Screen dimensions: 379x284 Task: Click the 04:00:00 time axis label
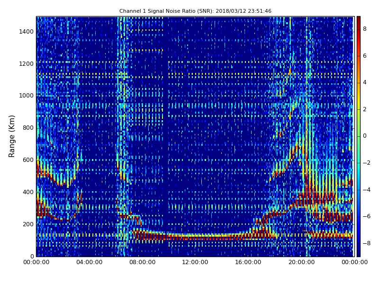tap(89, 262)
